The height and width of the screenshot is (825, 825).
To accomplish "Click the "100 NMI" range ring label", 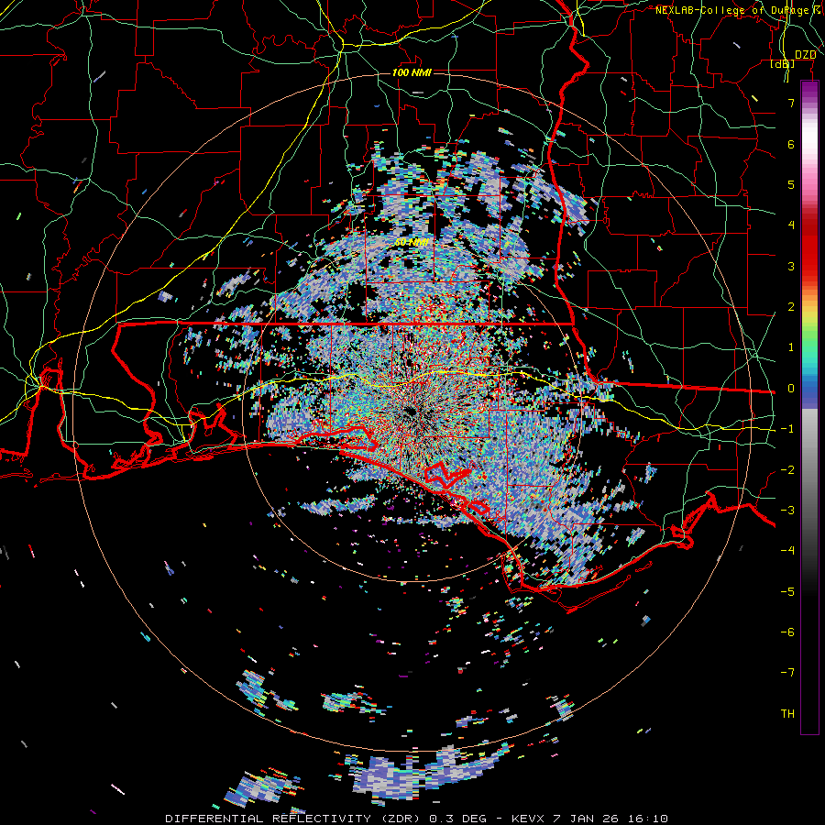I will click(412, 72).
